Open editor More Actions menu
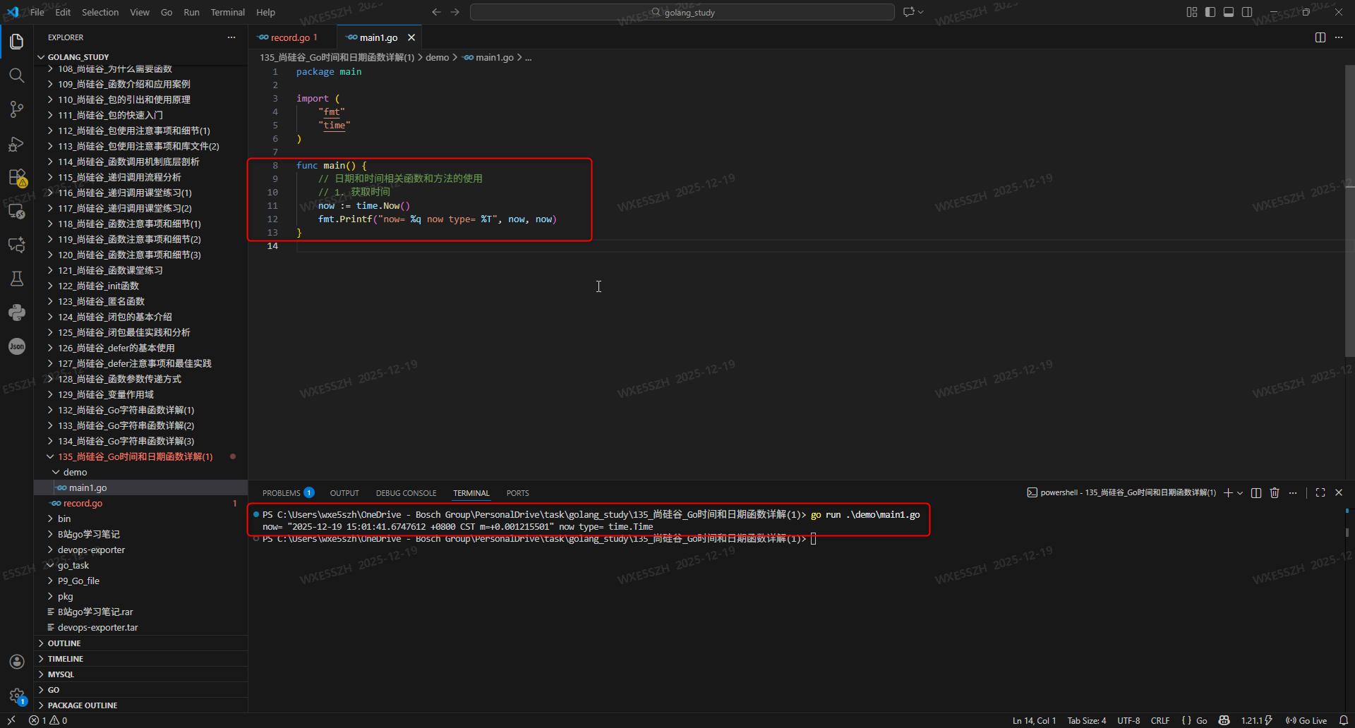Screen dimensions: 1355x728 (1339, 37)
